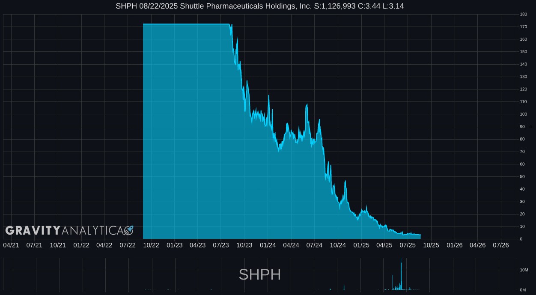Image resolution: width=536 pixels, height=295 pixels.
Task: Select the 60 price tick label
Action: pyautogui.click(x=522, y=164)
